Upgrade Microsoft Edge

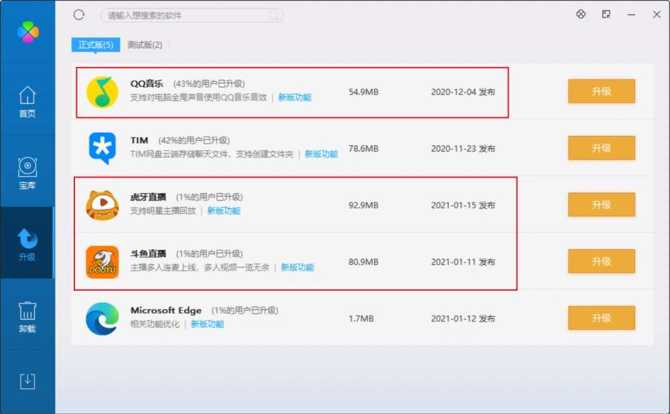[601, 318]
